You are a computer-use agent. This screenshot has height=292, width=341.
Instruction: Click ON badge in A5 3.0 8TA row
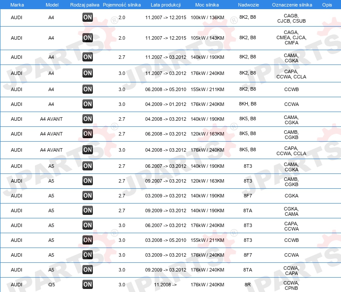tap(88, 270)
